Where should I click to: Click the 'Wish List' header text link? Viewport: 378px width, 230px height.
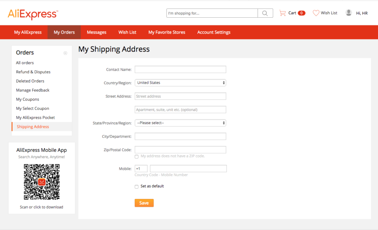[329, 13]
